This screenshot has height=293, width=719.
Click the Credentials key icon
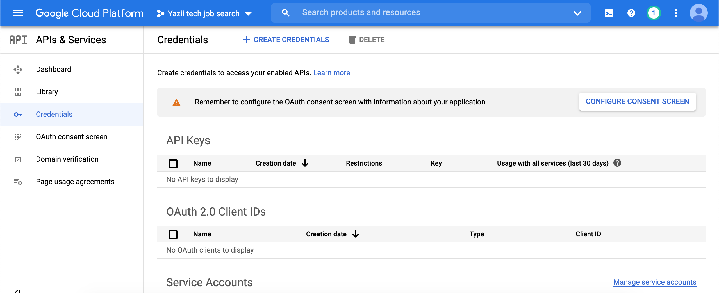18,115
